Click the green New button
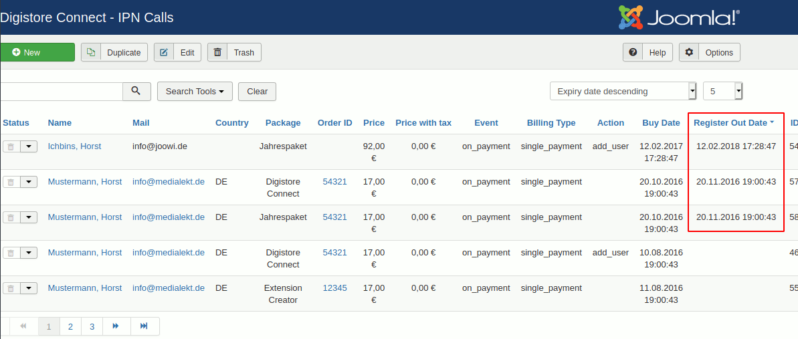This screenshot has height=339, width=798. [x=37, y=52]
